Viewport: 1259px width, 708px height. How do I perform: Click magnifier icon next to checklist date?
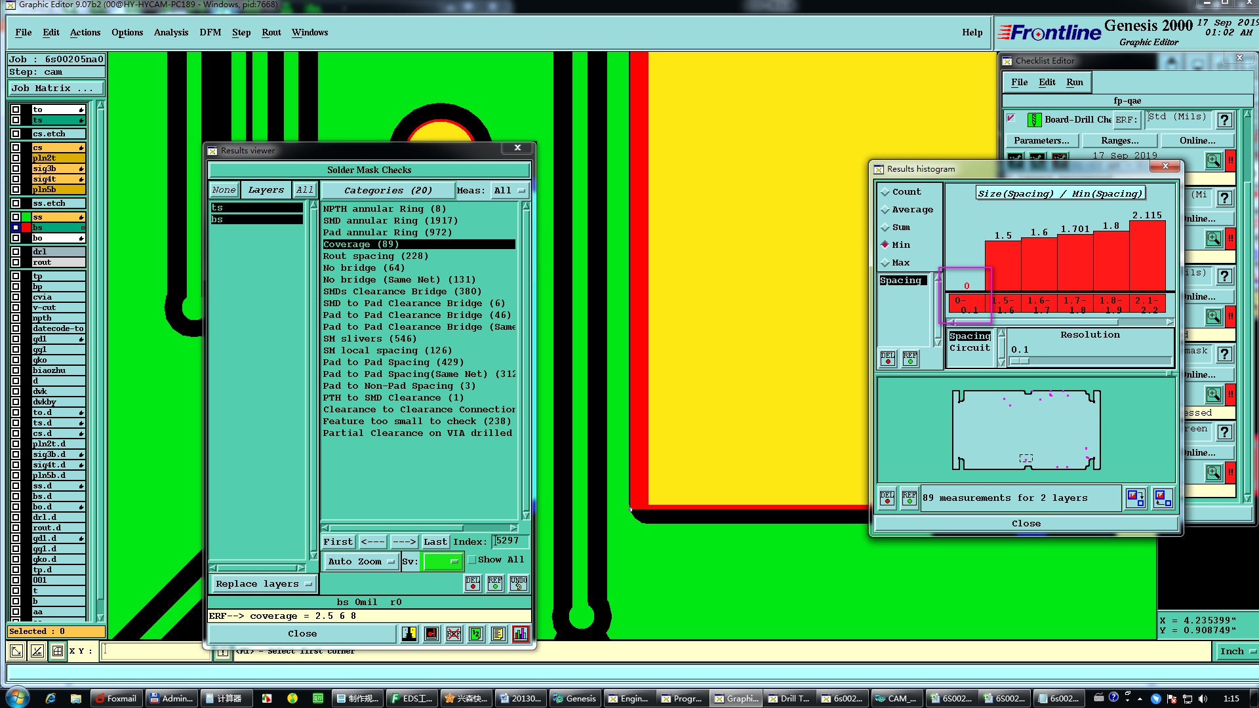point(1213,160)
